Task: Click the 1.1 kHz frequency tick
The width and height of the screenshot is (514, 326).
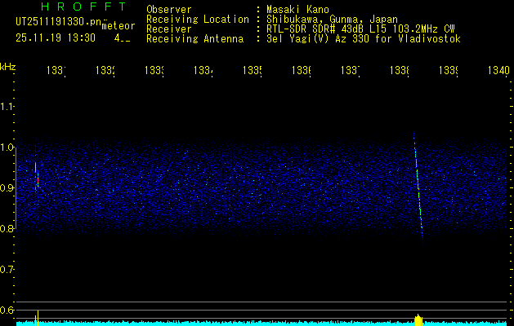Action: click(7, 107)
